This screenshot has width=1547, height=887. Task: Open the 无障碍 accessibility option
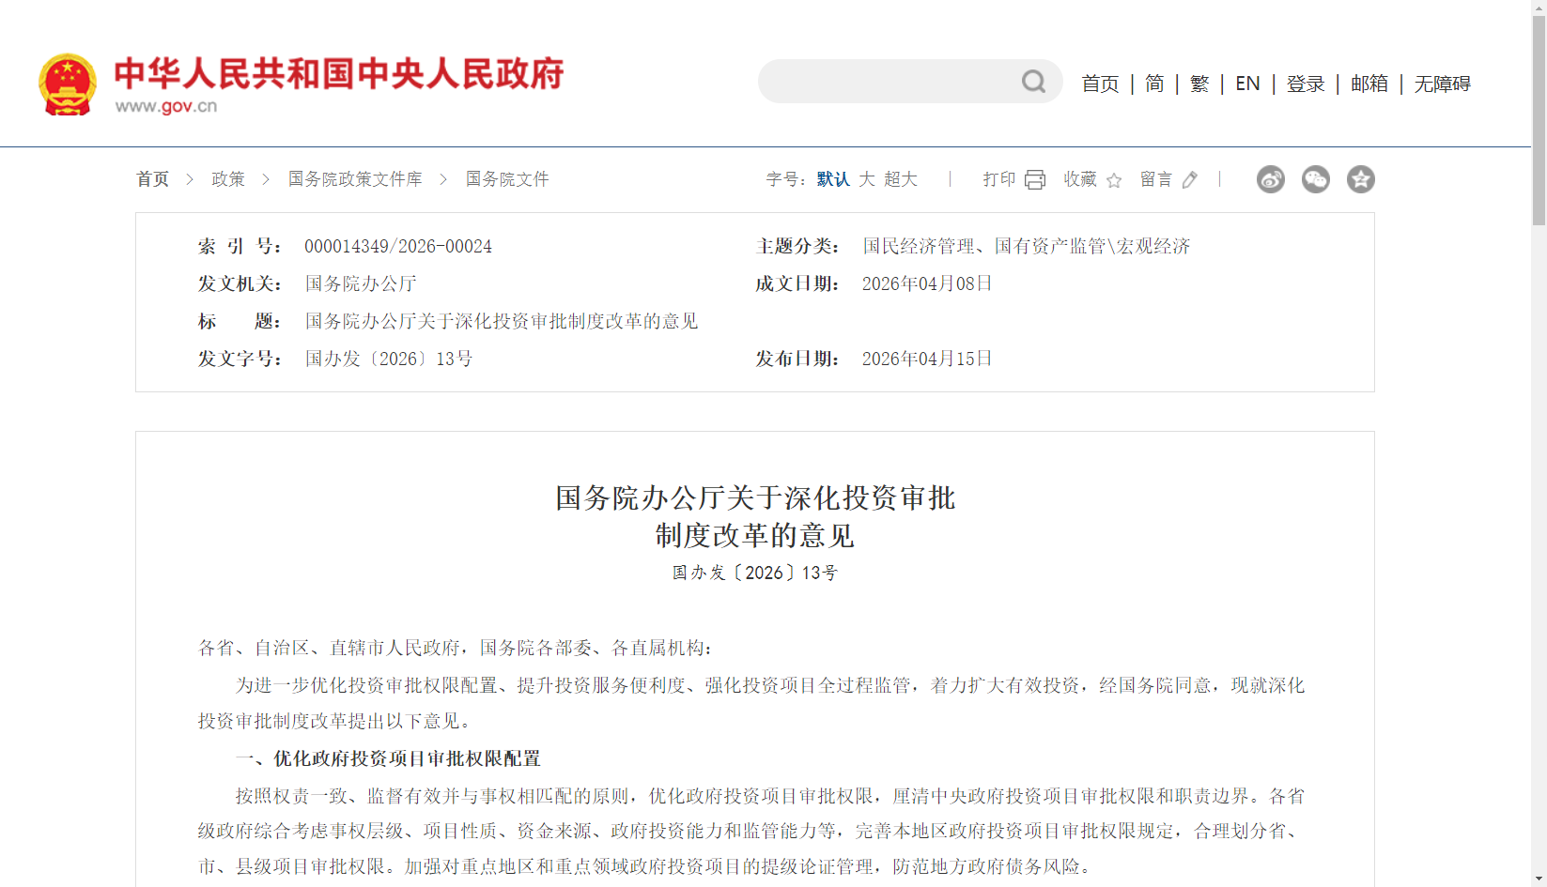pyautogui.click(x=1442, y=84)
